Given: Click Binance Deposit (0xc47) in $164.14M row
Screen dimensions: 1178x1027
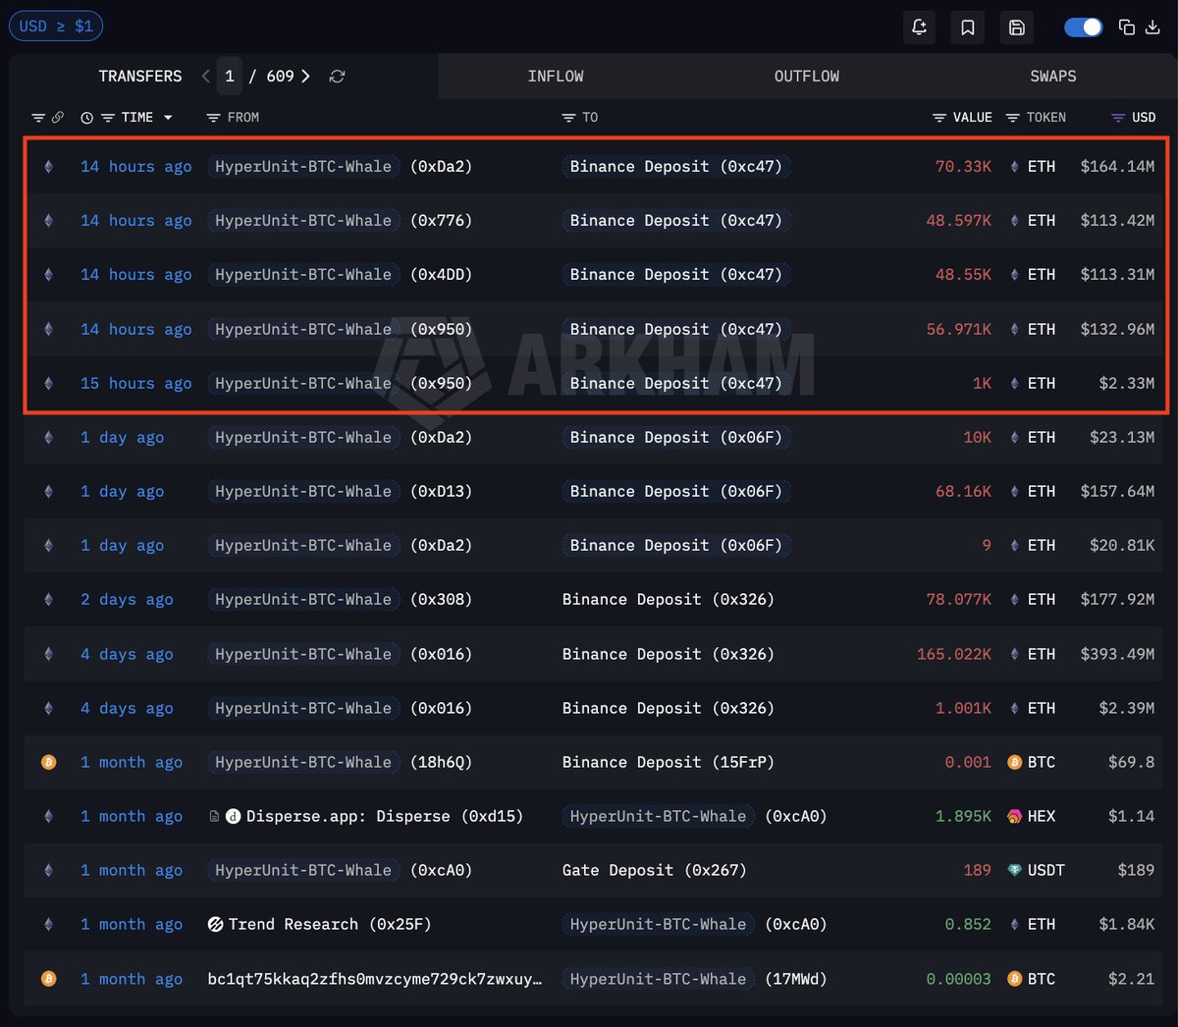Looking at the screenshot, I should click(x=676, y=167).
